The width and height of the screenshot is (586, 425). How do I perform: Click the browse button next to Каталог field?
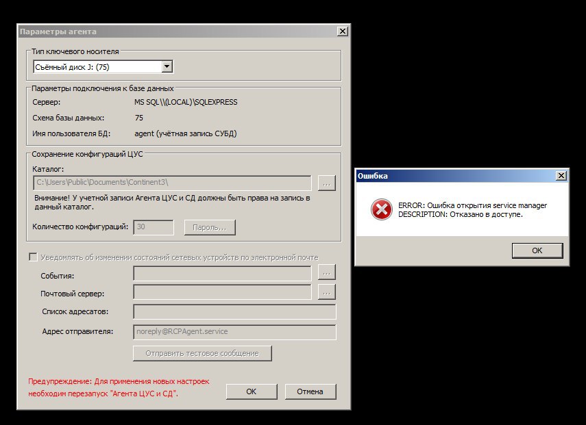(x=327, y=183)
